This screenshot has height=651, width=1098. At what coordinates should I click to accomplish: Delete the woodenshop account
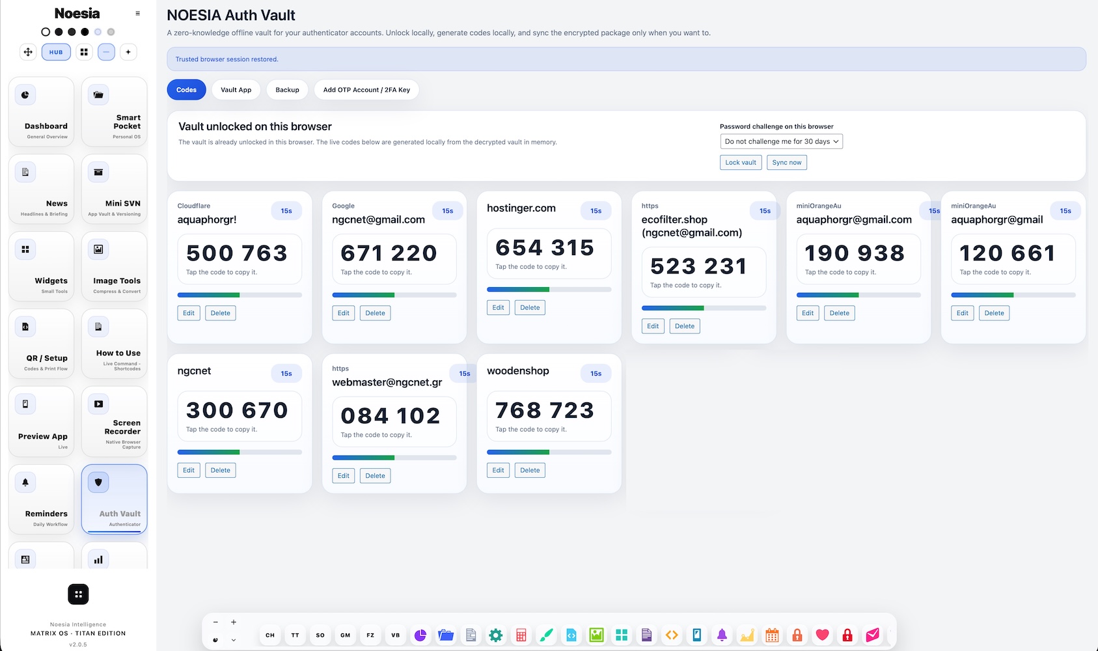[530, 470]
